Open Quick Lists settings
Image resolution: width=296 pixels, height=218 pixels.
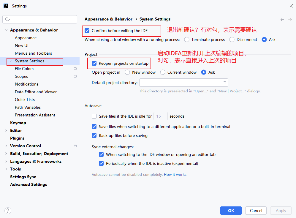coord(25,99)
